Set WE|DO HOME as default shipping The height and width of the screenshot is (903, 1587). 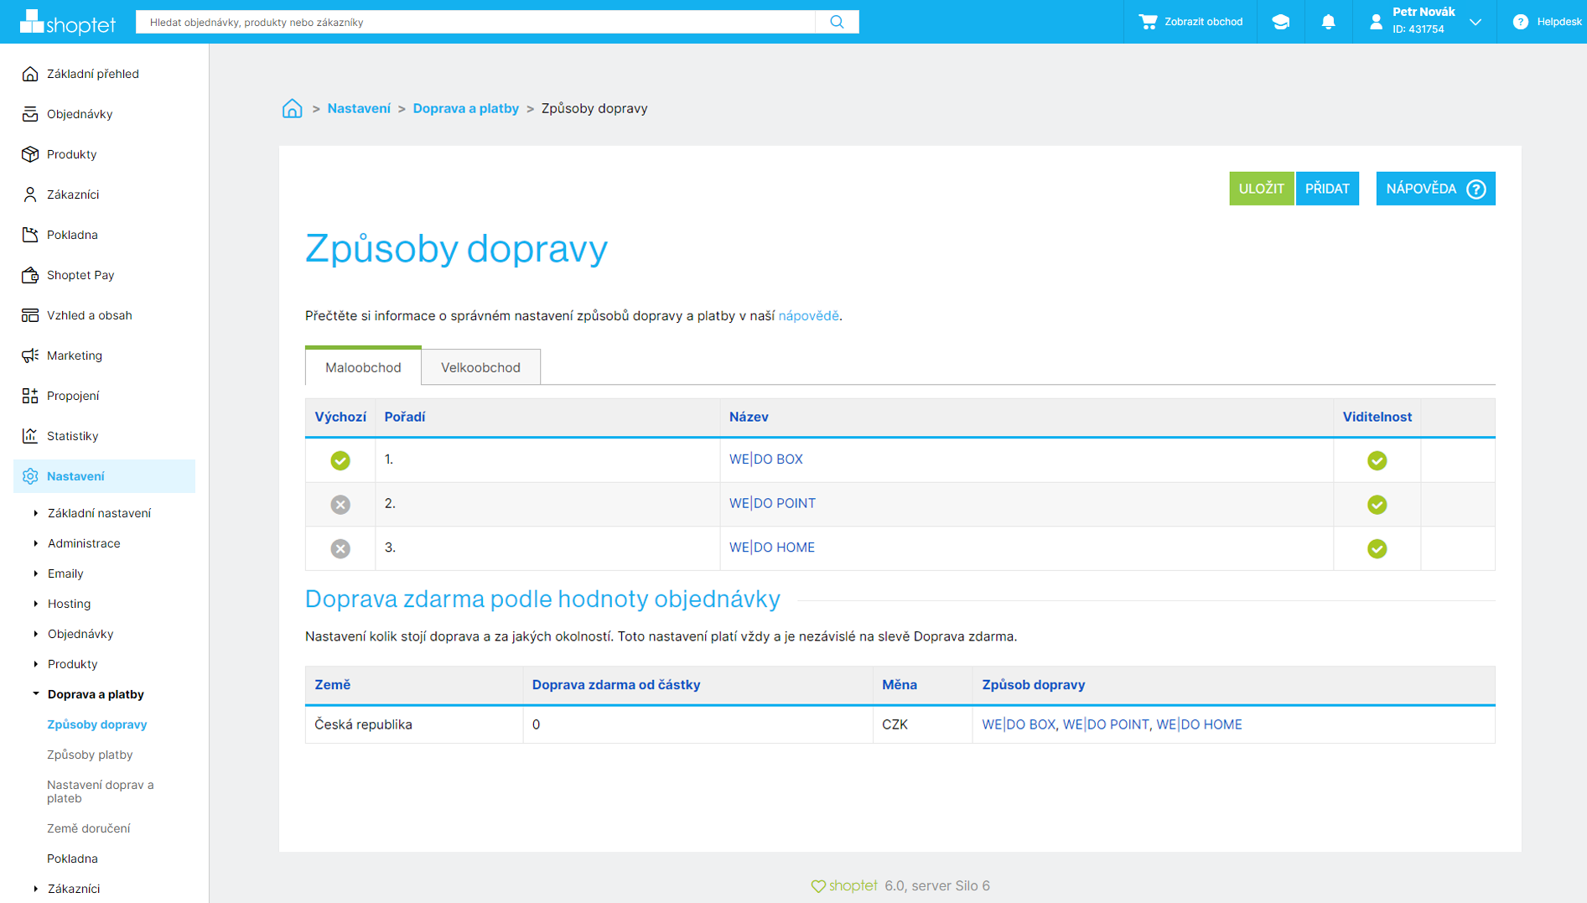(x=340, y=548)
